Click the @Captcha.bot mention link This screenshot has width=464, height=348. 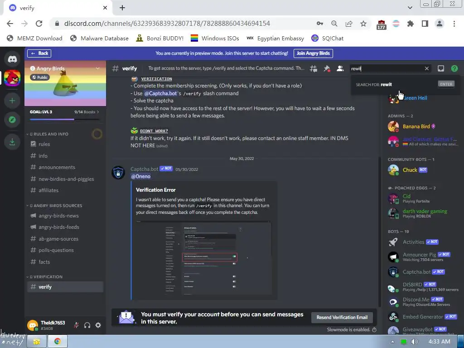160,93
